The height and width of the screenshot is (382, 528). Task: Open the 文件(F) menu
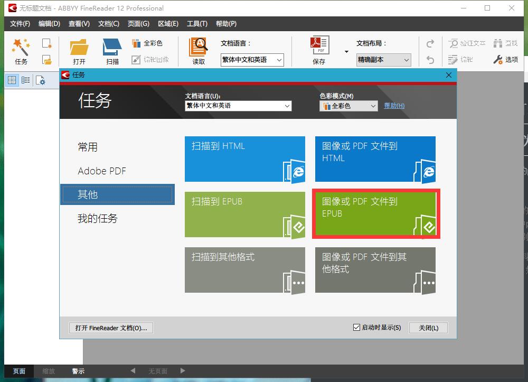(20, 24)
